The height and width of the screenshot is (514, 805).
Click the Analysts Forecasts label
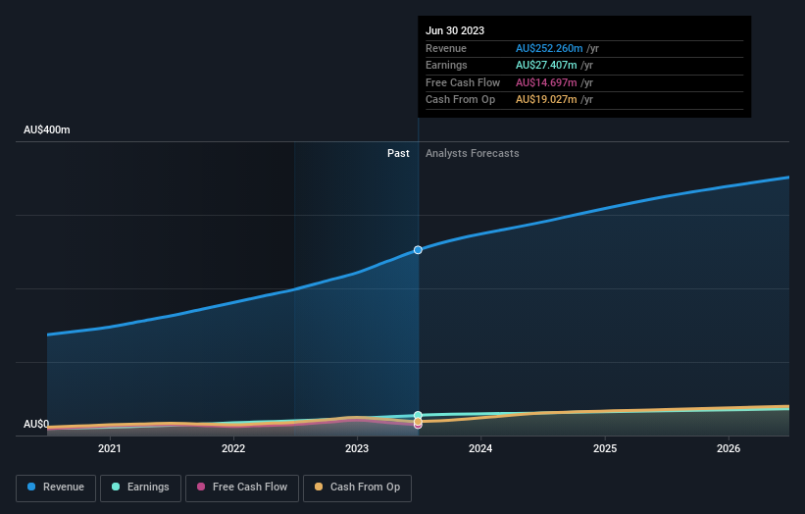click(472, 154)
